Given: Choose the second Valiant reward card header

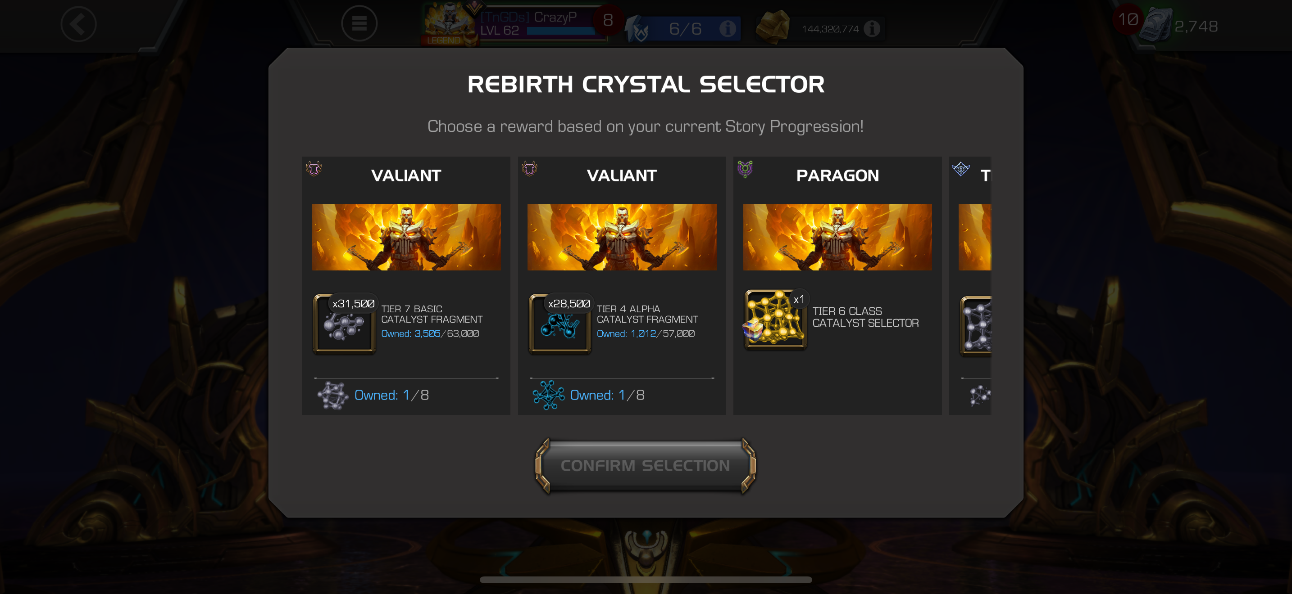Looking at the screenshot, I should click(622, 175).
